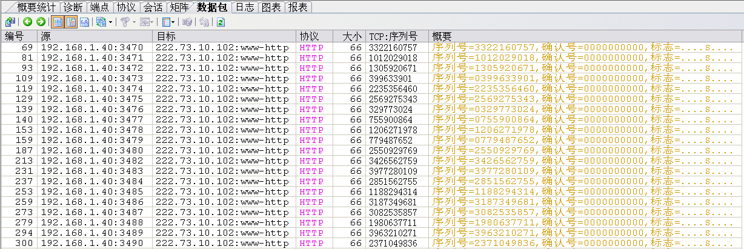Switch to the 诊断 tab
Image resolution: width=744 pixels, height=249 pixels.
pos(73,7)
